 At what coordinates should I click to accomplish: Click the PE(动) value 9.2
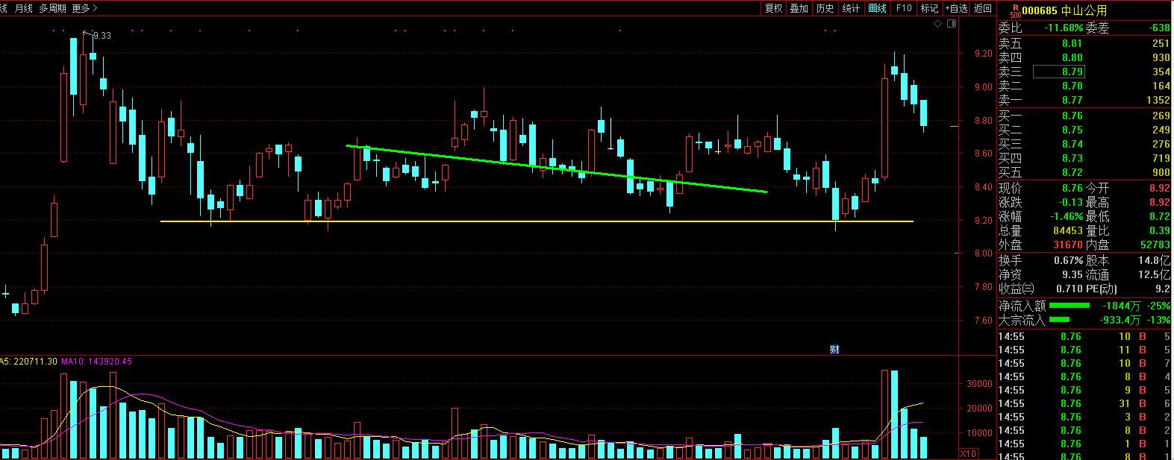coord(1163,289)
